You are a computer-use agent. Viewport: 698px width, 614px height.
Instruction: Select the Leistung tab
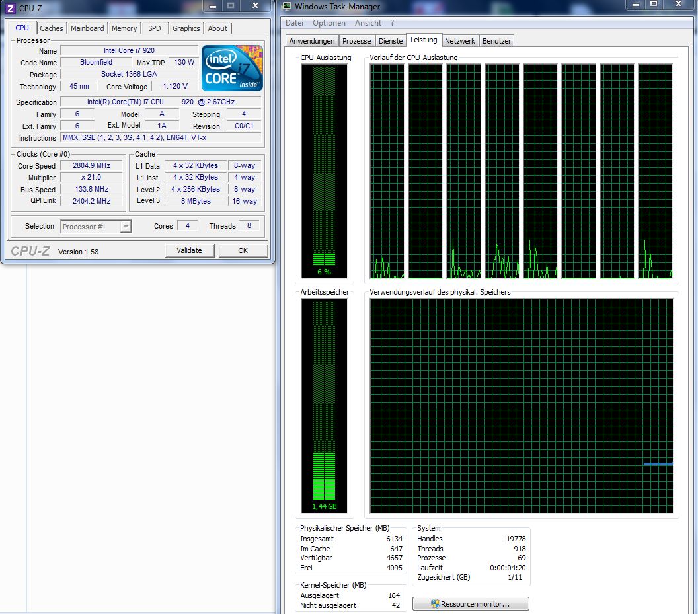[424, 40]
